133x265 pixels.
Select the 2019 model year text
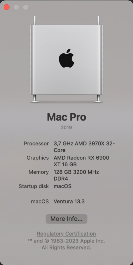click(66, 128)
